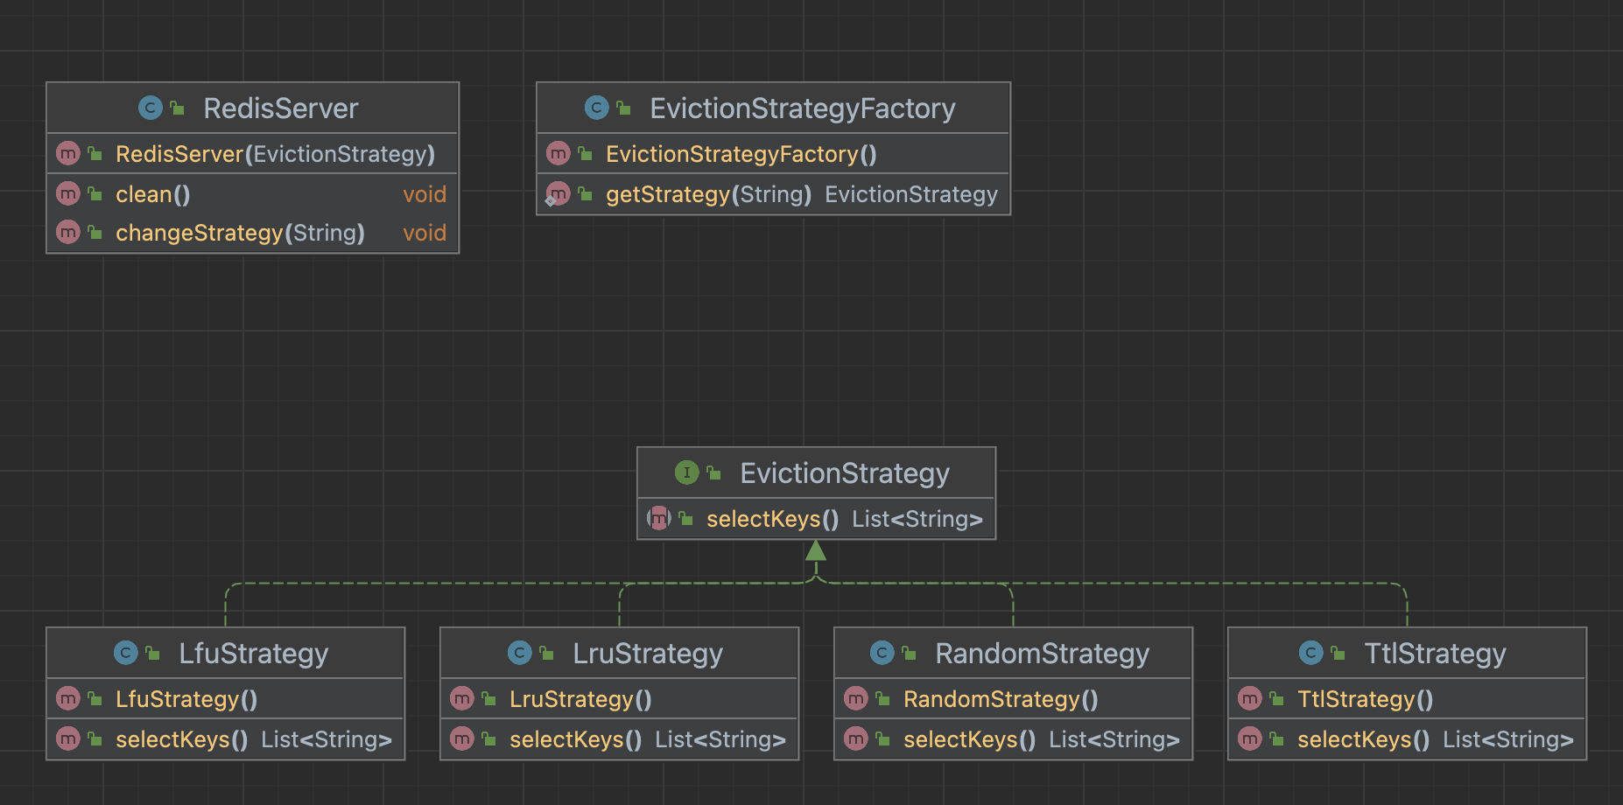
Task: Click the method icon beside changeStrategy(String)
Action: (x=68, y=232)
